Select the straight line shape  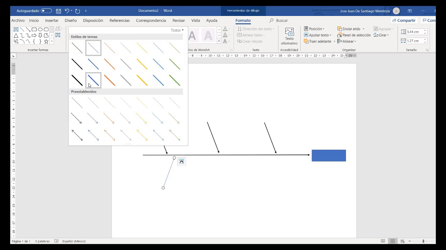tap(22, 30)
